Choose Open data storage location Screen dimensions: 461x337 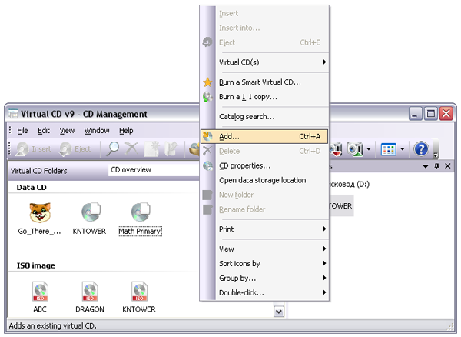[263, 180]
